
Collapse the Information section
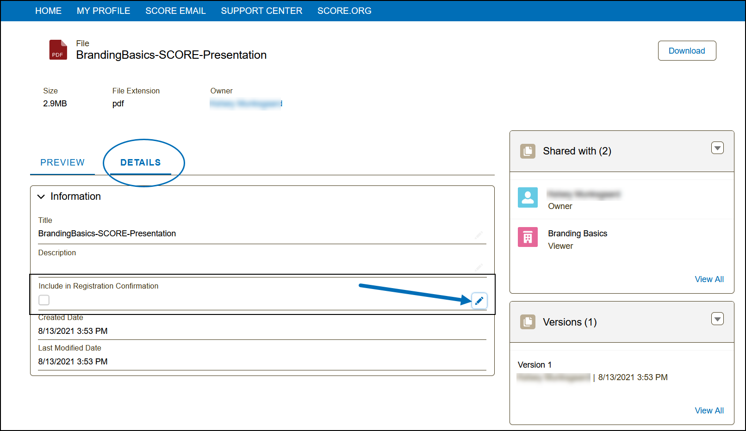tap(41, 197)
